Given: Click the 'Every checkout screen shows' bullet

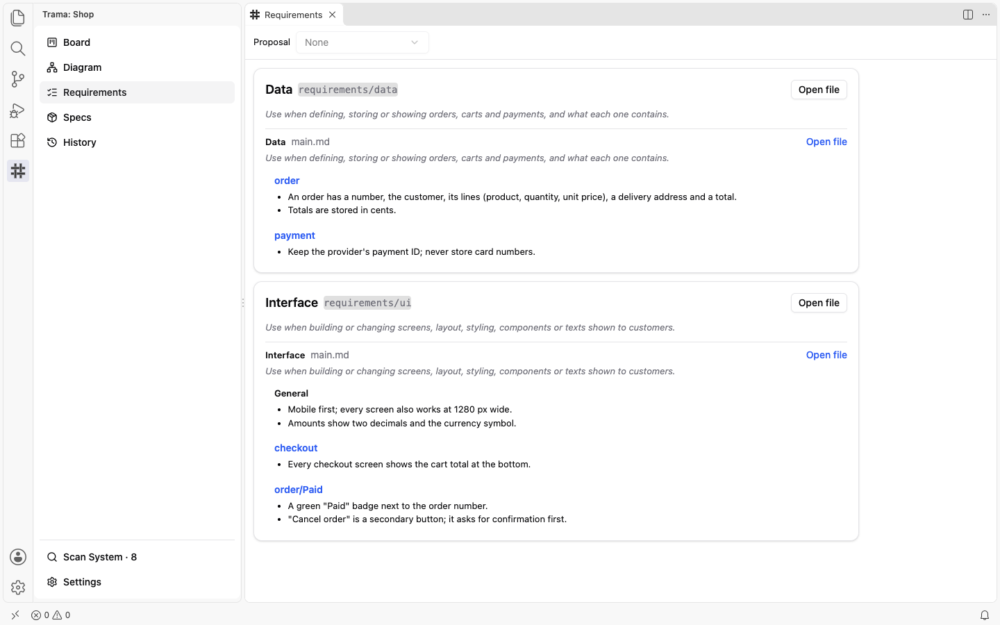Looking at the screenshot, I should click(x=409, y=465).
